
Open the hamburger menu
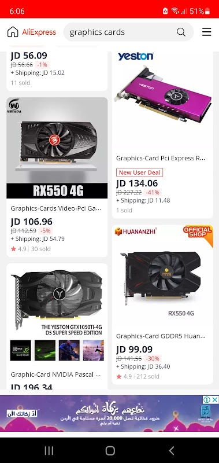coord(207,32)
